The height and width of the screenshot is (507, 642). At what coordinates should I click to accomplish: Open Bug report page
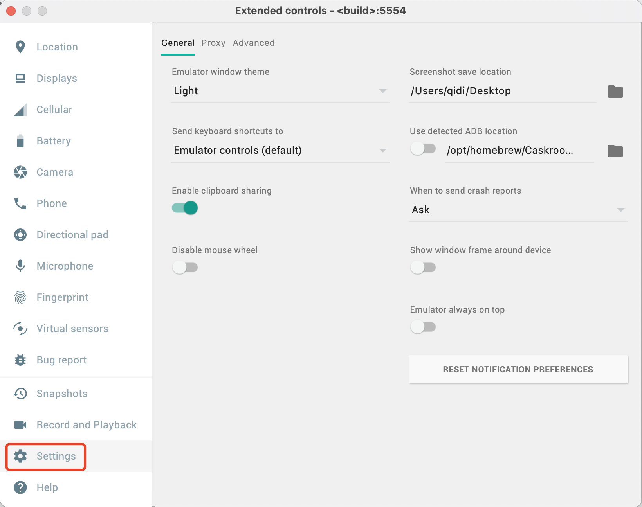click(x=76, y=360)
